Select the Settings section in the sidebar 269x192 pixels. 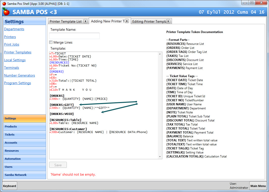[25, 118]
